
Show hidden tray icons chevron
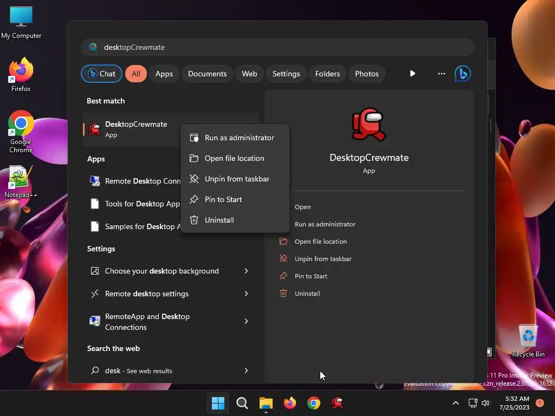(x=456, y=403)
